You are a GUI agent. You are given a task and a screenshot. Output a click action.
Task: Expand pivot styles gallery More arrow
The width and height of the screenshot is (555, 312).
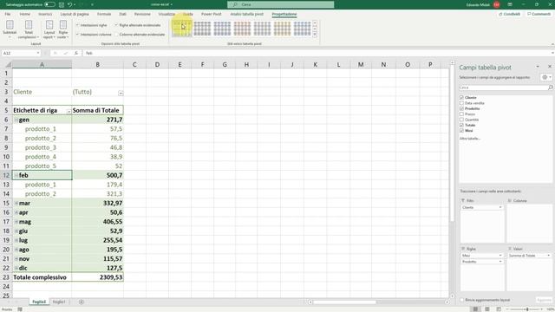tap(315, 35)
